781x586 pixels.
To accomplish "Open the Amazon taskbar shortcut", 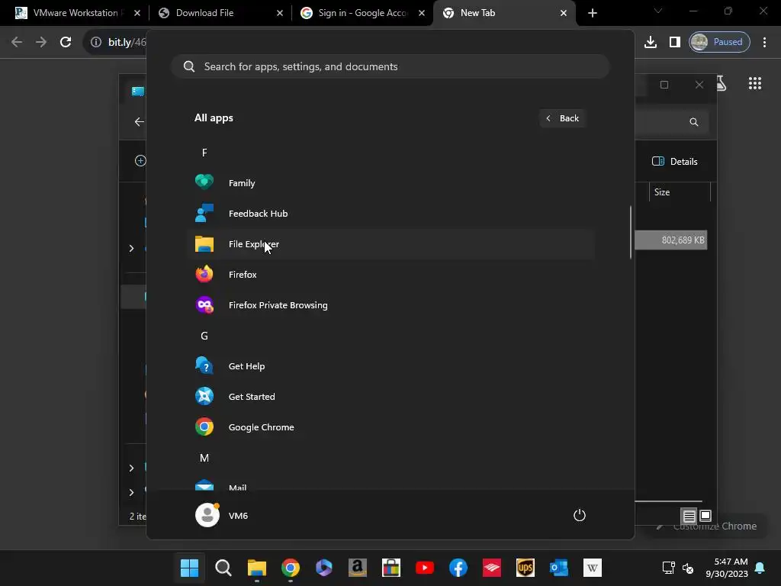I will 358,568.
